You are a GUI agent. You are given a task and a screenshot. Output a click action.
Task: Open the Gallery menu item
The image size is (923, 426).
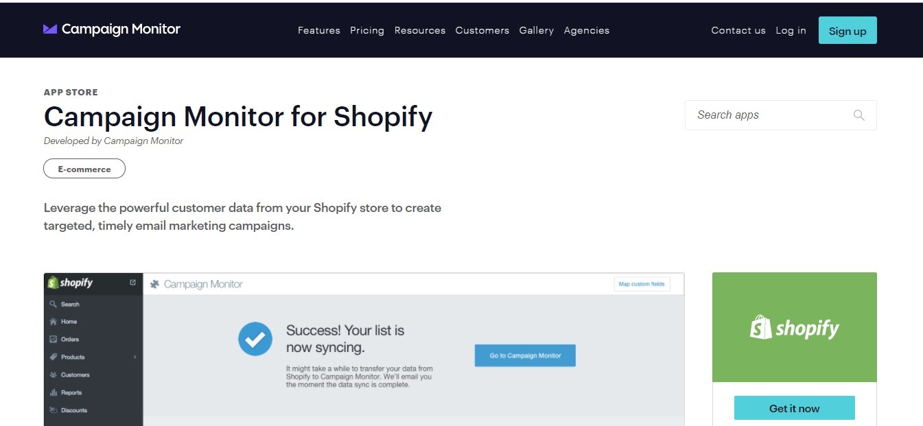tap(536, 30)
